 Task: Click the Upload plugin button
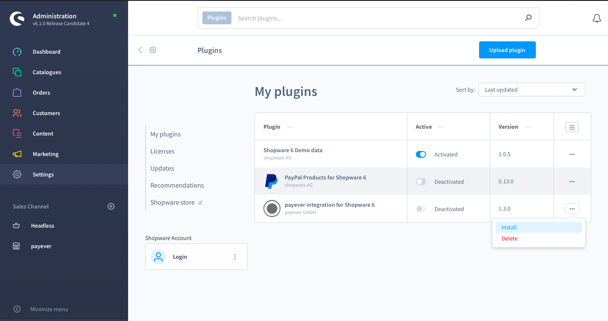tap(507, 50)
